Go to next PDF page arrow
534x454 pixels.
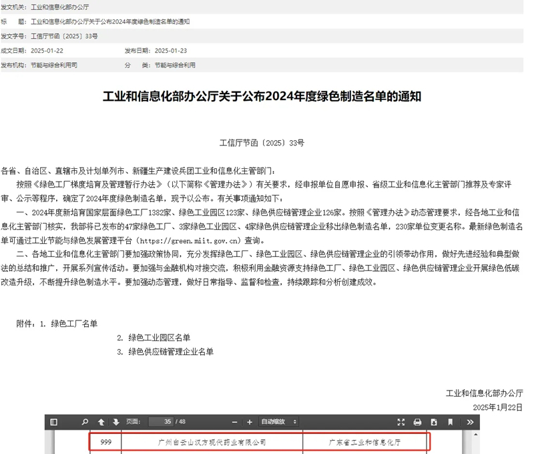point(116,422)
